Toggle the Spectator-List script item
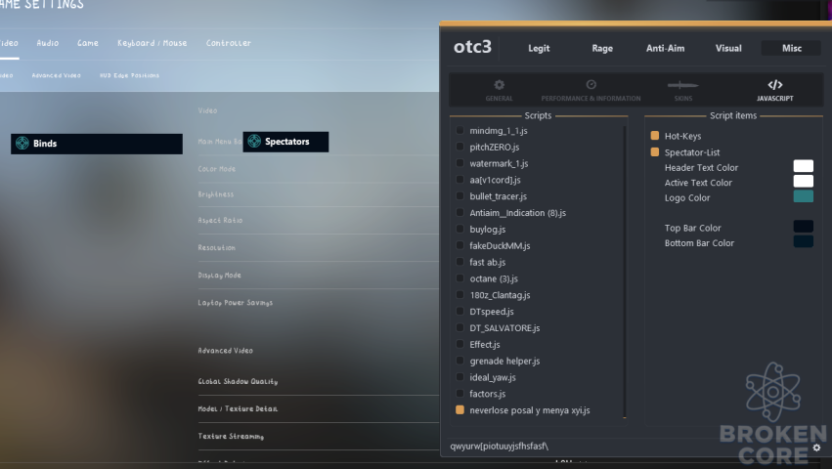This screenshot has width=832, height=469. coord(655,151)
